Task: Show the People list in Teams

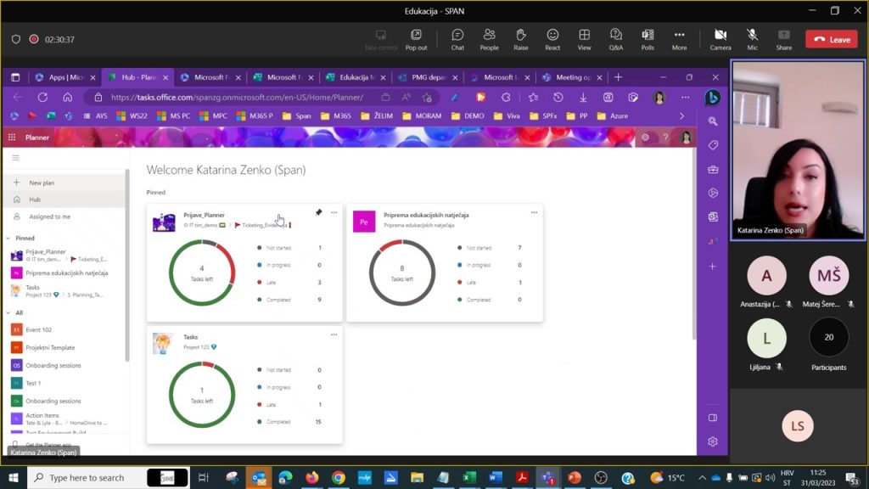Action: pos(489,40)
